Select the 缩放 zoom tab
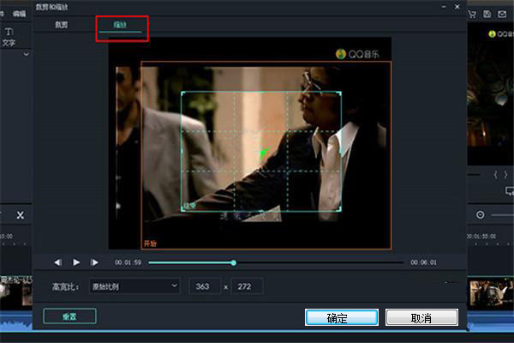 [x=120, y=25]
